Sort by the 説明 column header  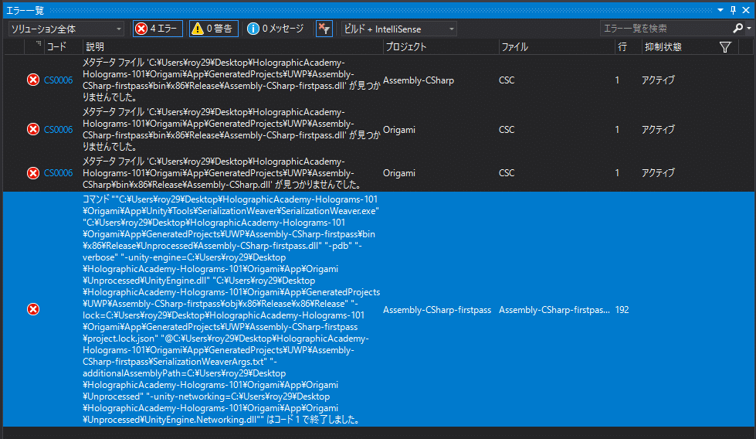pyautogui.click(x=95, y=47)
